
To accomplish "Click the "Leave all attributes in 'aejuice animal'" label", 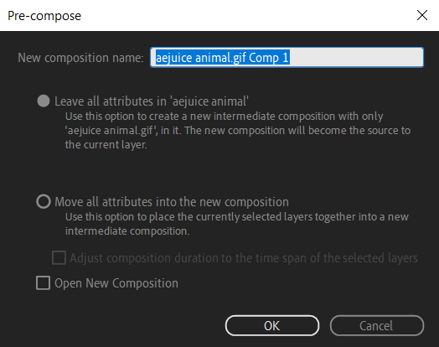I will tap(152, 101).
